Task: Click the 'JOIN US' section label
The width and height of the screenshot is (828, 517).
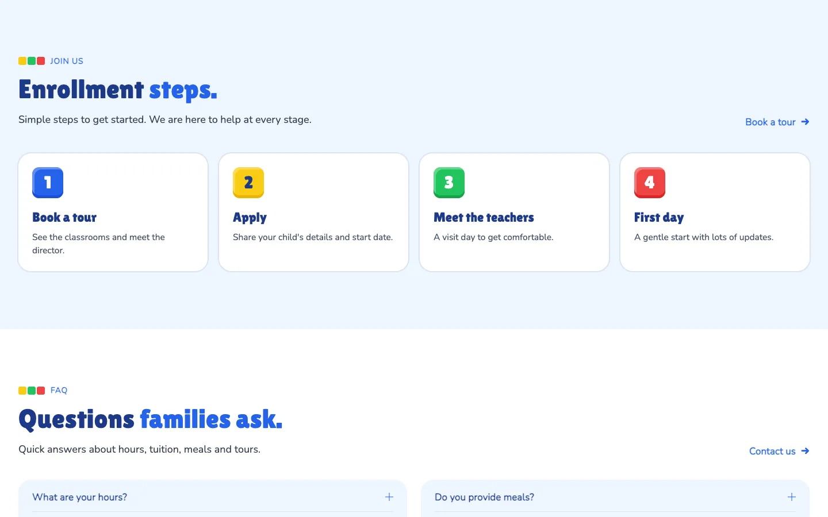Action: coord(67,61)
